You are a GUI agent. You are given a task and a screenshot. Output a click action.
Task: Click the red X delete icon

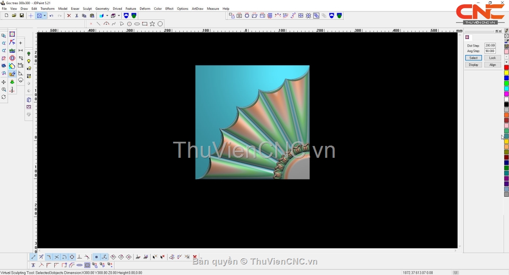(69, 16)
